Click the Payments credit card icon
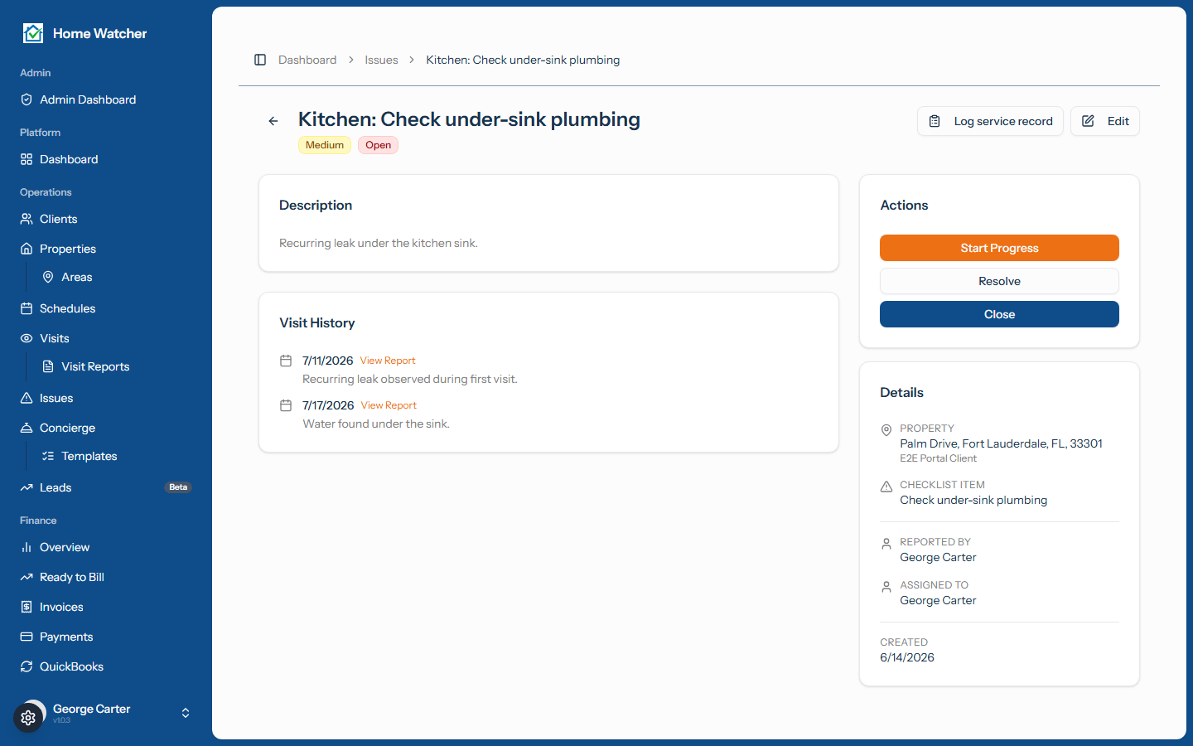The height and width of the screenshot is (746, 1193). tap(27, 637)
